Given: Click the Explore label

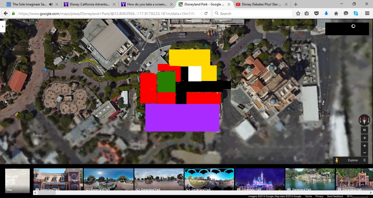Looking at the screenshot, I should click(x=353, y=160).
